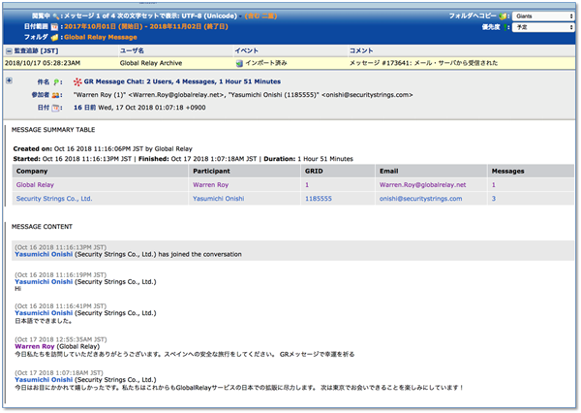Click the Global Relay company link in table

(35, 185)
